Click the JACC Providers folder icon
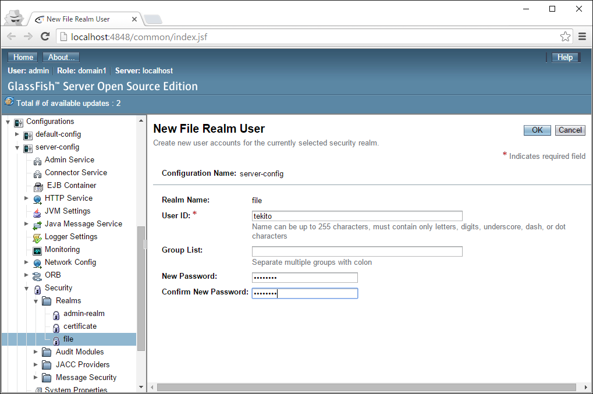Viewport: 593px width, 394px height. point(47,365)
